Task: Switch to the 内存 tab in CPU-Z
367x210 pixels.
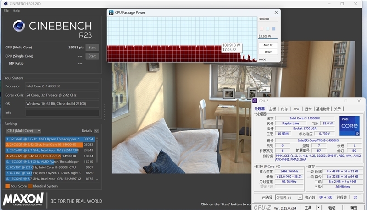Action: point(284,109)
